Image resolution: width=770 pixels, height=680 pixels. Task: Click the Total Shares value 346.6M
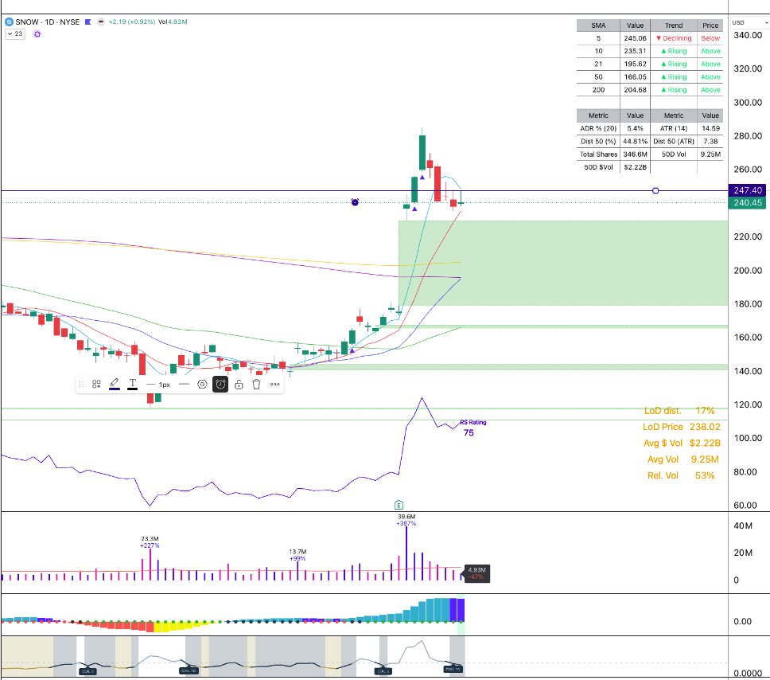(x=635, y=154)
